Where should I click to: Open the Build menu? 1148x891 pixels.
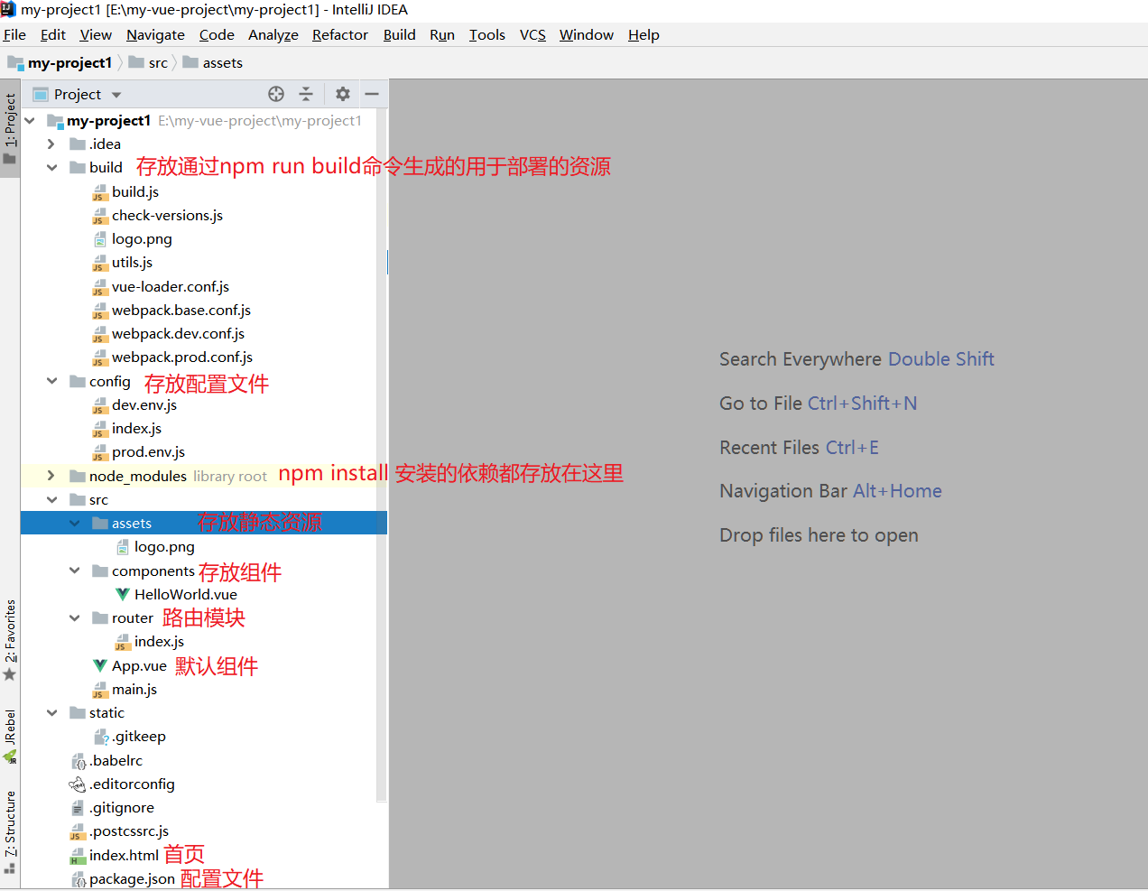pos(399,35)
